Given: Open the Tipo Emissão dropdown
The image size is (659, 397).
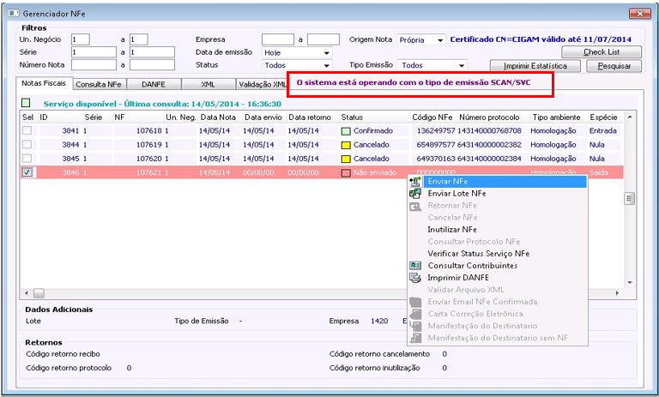Looking at the screenshot, I should click(x=462, y=65).
